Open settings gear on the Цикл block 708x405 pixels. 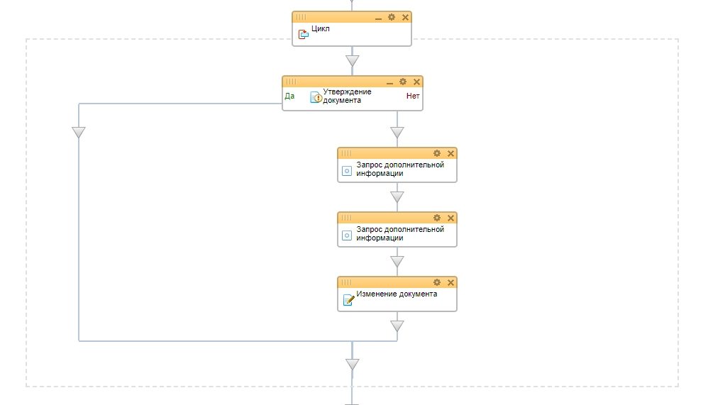(391, 17)
